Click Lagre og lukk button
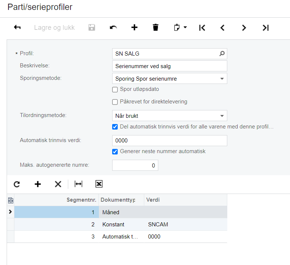Screen dimensions: 290x265 pos(54,28)
